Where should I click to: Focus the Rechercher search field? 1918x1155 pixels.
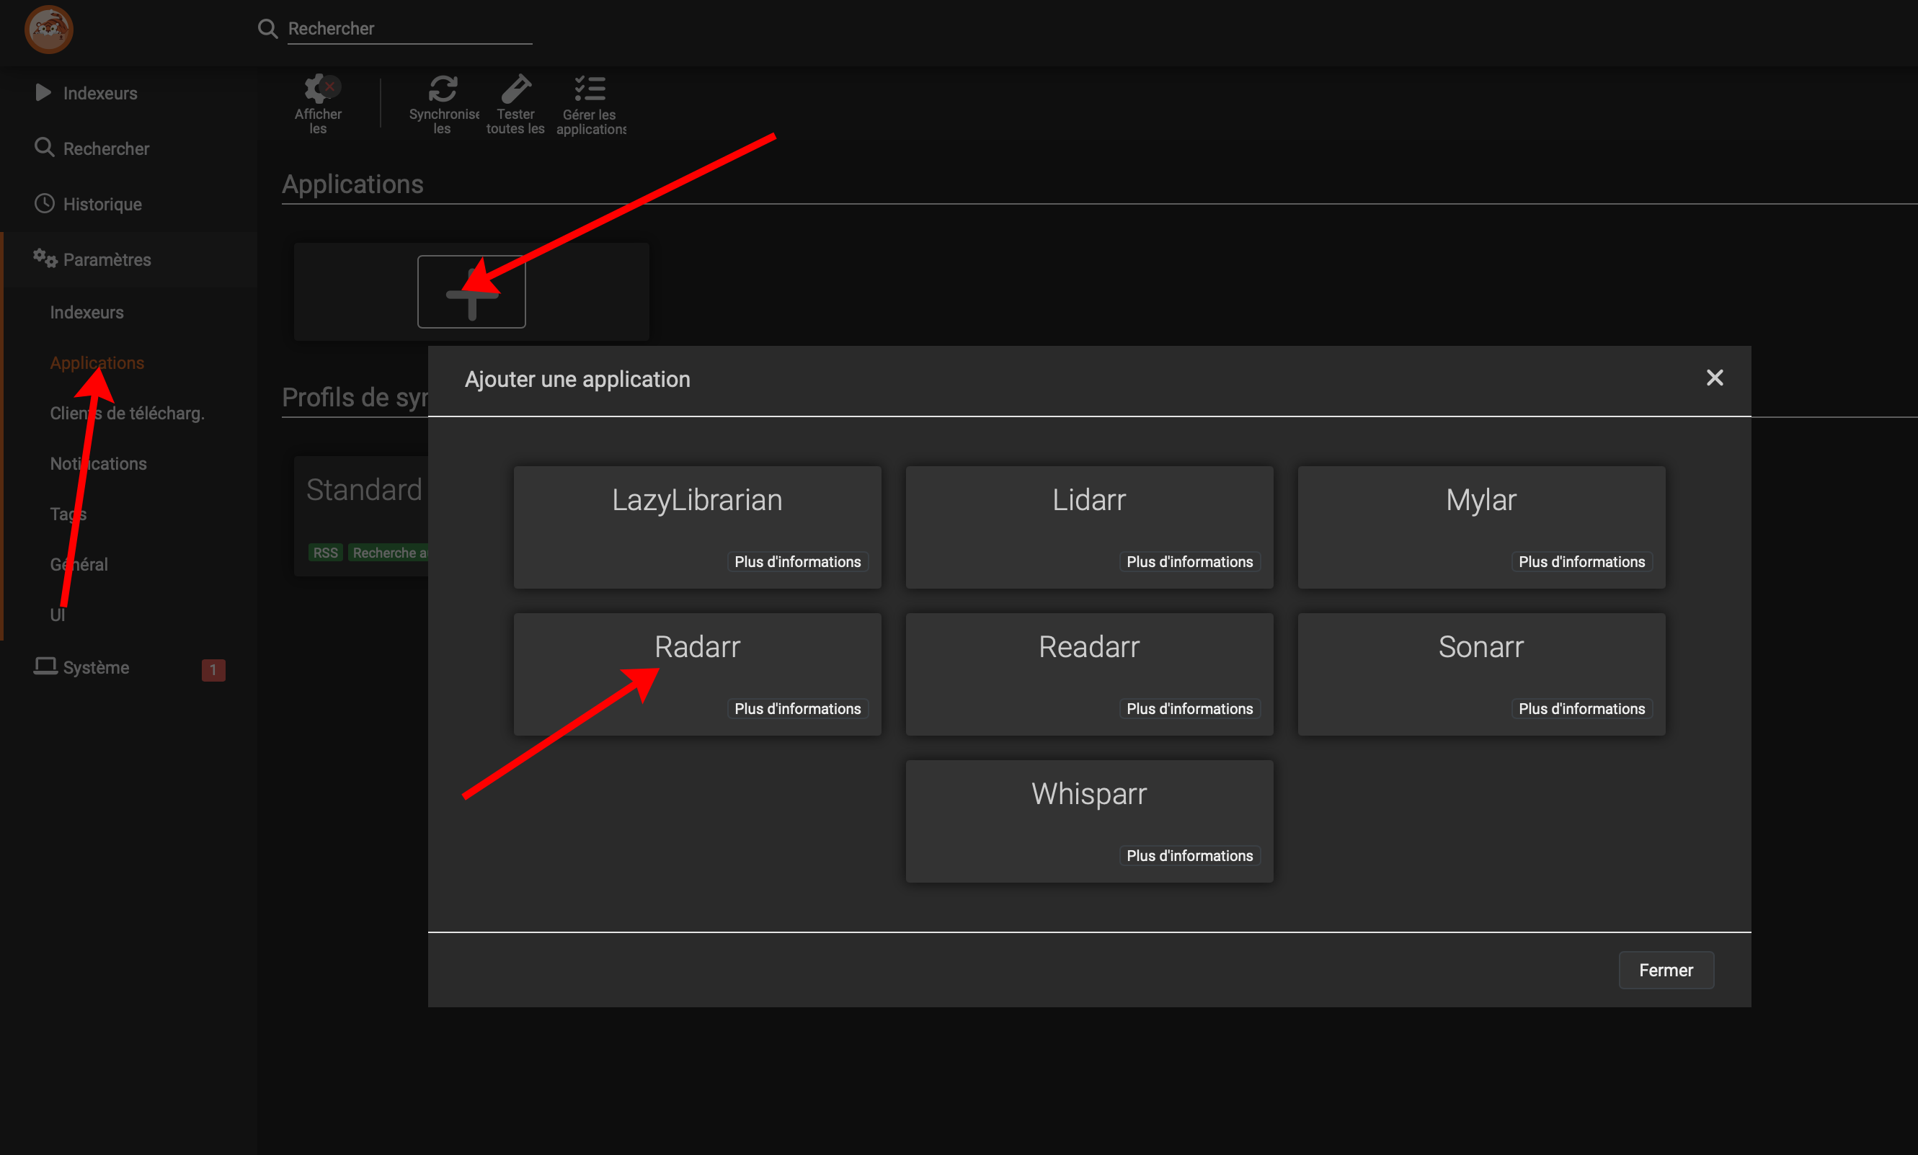tap(409, 29)
